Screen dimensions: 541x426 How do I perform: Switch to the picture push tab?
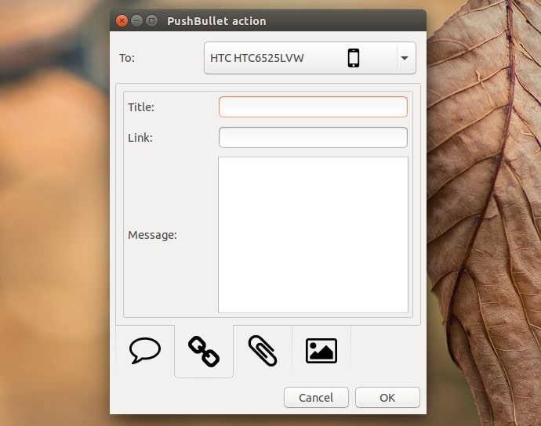tap(321, 351)
